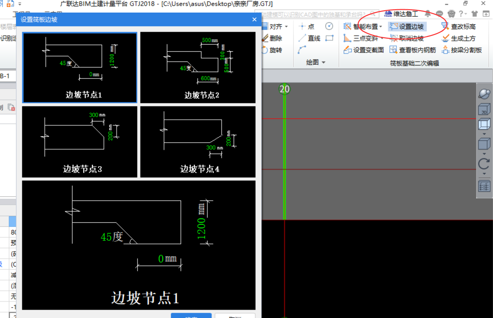Screen dimensions: 493x318
Task: Click the 旋转 tool
Action: (x=272, y=50)
